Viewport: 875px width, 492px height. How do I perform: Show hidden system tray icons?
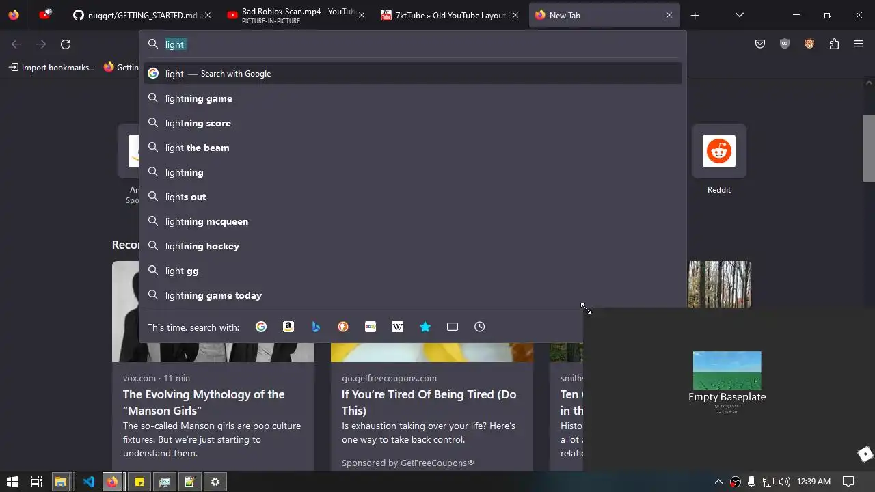(718, 482)
